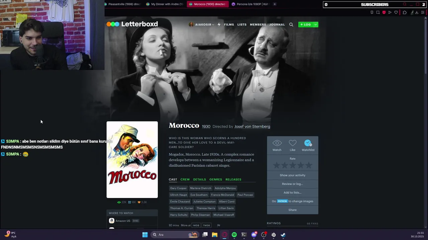Screen dimensions: 428x240
Task: Click browser bookmark heart icon
Action: click(396, 12)
